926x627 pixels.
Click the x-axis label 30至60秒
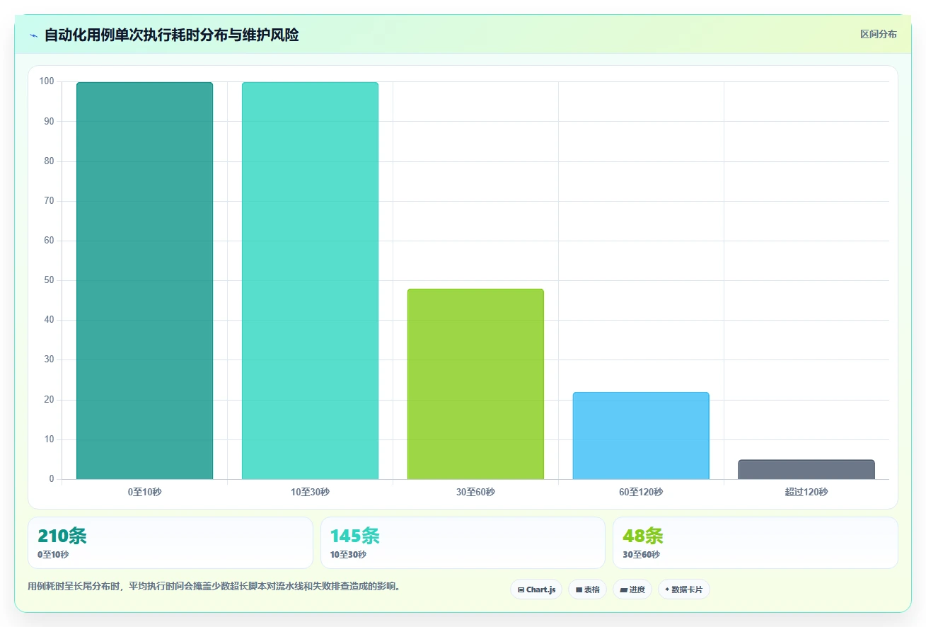point(475,492)
